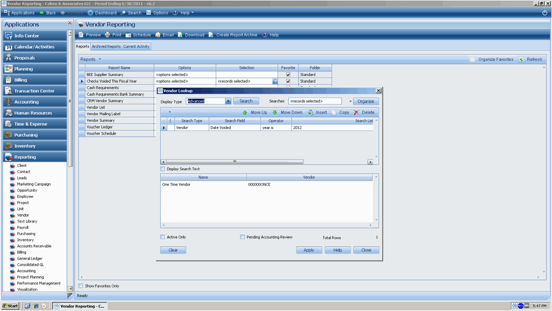
Task: Enable the Active Only checkbox
Action: 163,237
